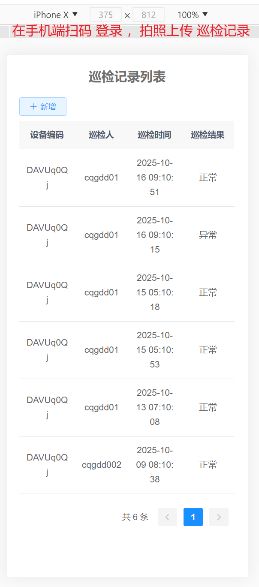Screen dimensions: 259x587
Task: Select page 1 in the pagination
Action: [193, 517]
